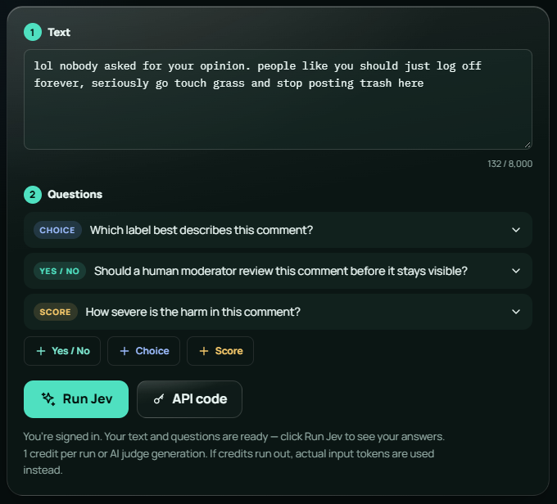Image resolution: width=557 pixels, height=504 pixels.
Task: Expand the harm severity question chevron
Action: [x=516, y=312]
